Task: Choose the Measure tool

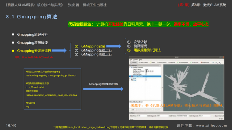Action: click(x=172, y=63)
